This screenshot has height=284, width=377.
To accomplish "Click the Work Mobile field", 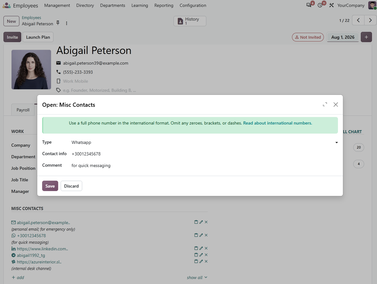I will coord(75,81).
